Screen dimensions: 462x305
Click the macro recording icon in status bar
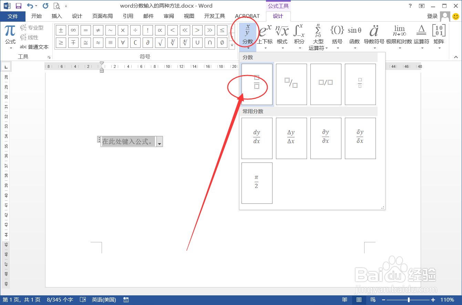pos(126,300)
